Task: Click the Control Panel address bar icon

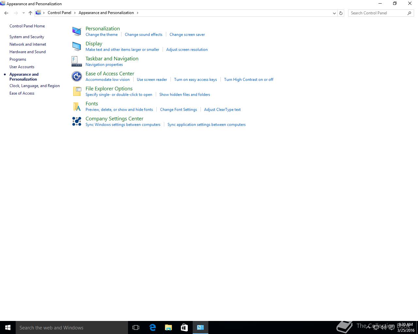Action: 38,13
